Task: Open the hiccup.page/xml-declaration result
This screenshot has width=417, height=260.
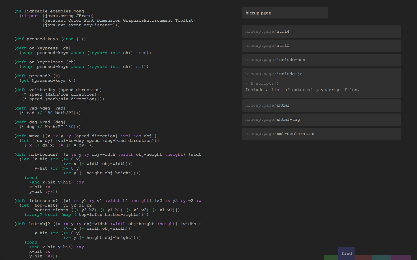Action: tap(321, 134)
